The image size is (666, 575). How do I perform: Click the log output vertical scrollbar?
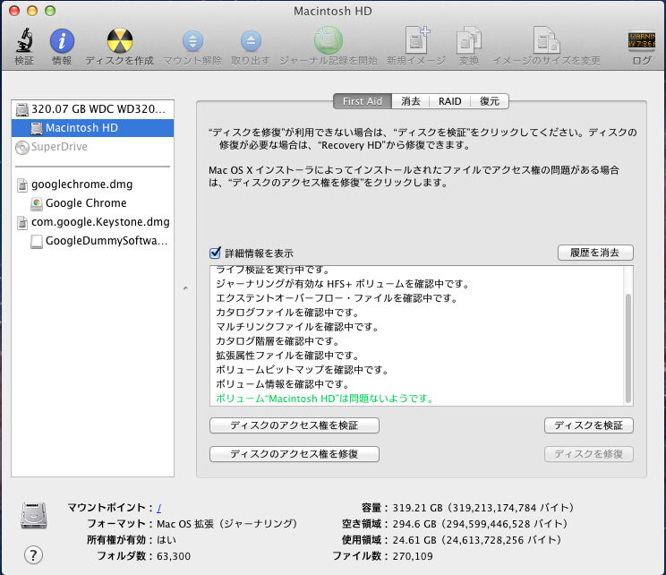point(628,349)
